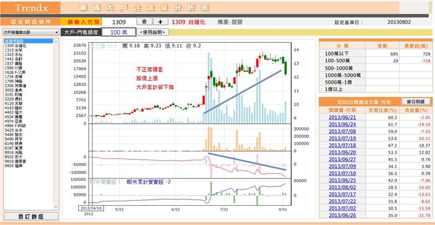Viewport: 435px width, 225px height.
Task: Click the base date value 20130802
Action: [399, 22]
